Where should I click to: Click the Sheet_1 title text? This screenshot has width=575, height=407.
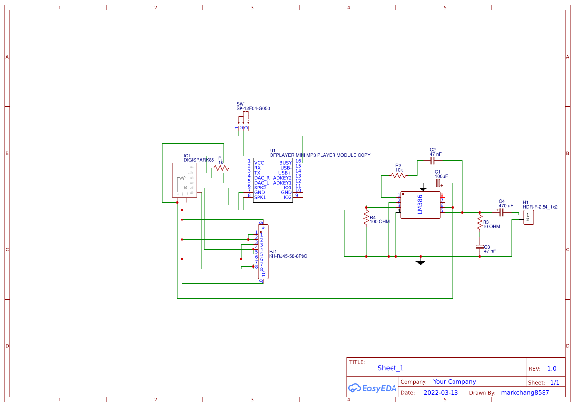pos(390,368)
